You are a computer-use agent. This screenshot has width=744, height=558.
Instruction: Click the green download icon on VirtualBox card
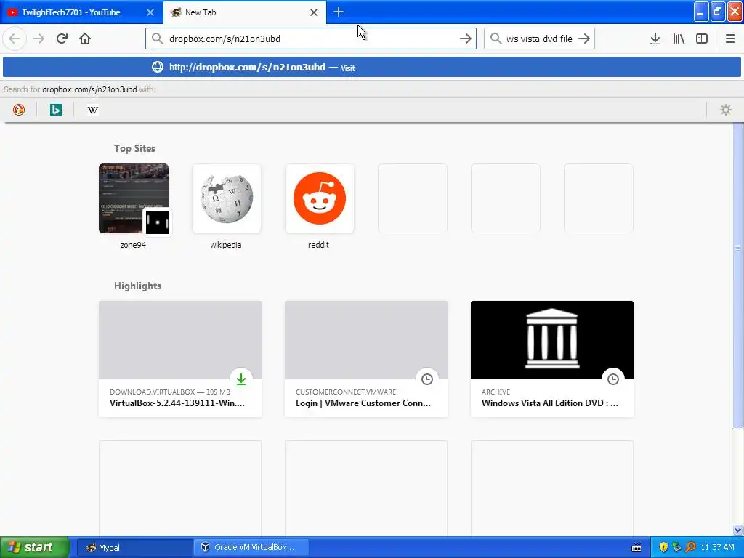coord(241,379)
